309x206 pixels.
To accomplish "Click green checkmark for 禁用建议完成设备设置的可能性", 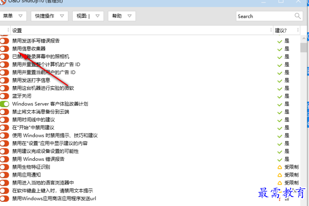I will pyautogui.click(x=280, y=152).
